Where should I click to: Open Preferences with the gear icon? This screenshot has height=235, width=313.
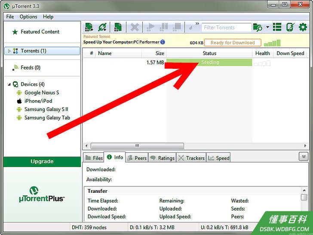coord(303,27)
